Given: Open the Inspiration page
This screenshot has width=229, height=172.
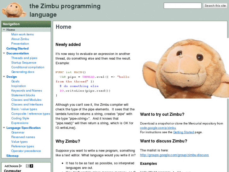Looking at the screenshot, I should [x=19, y=86].
